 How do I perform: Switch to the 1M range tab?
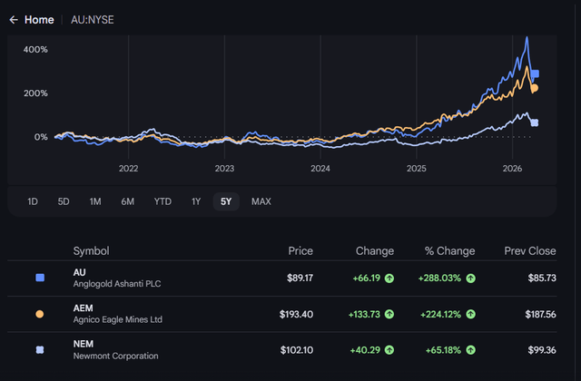click(x=95, y=201)
